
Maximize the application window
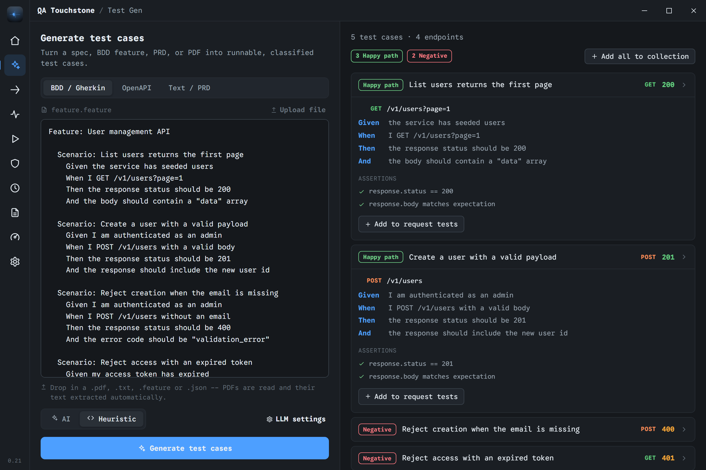669,10
